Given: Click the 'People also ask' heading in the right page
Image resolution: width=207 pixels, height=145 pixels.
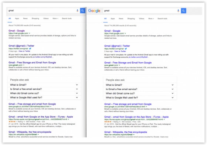Looking at the screenshot, I should coord(115,80).
